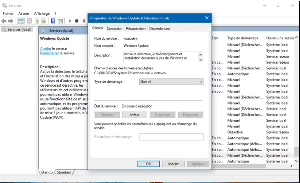Open the ? help menu
Image resolution: width=300 pixels, height=183 pixels.
pyautogui.click(x=55, y=14)
